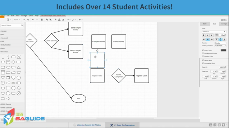Redo the last undone action
Viewport: 229px width, 128px height.
click(x=37, y=20)
